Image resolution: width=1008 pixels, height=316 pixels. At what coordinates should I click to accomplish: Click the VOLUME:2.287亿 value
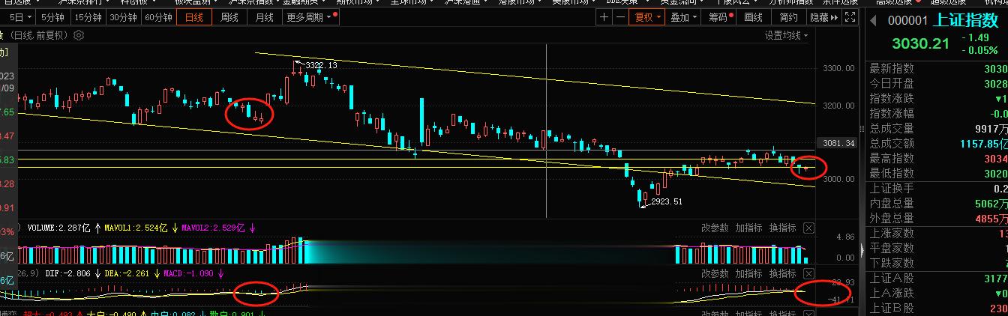click(x=59, y=228)
